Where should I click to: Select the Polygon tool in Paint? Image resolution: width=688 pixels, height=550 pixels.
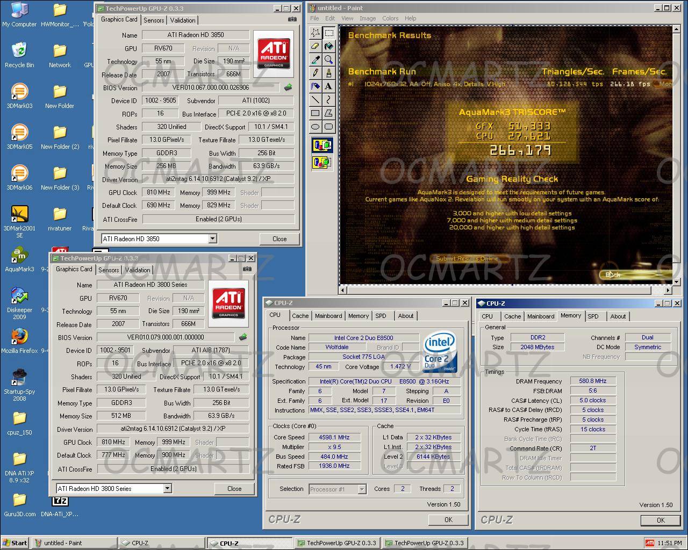329,113
